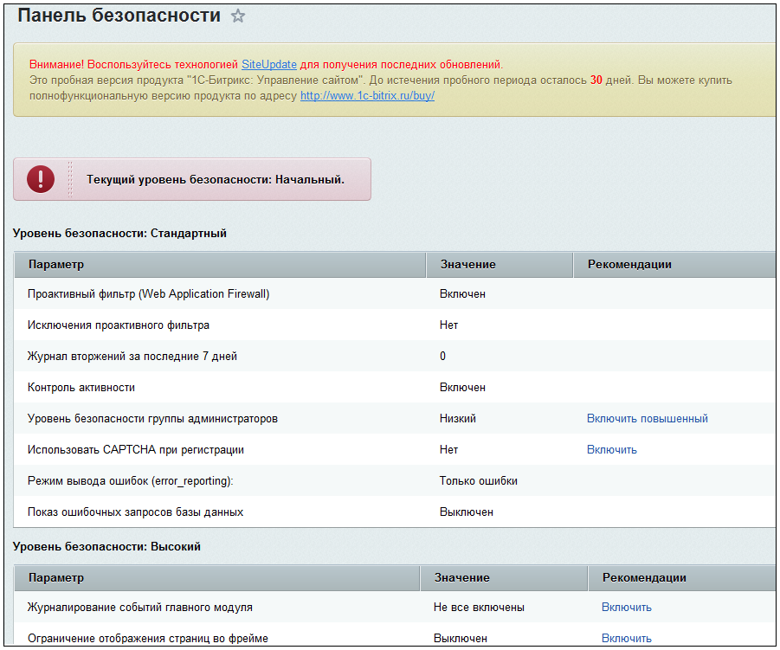Click 'Включить' for main module event logging

[626, 608]
